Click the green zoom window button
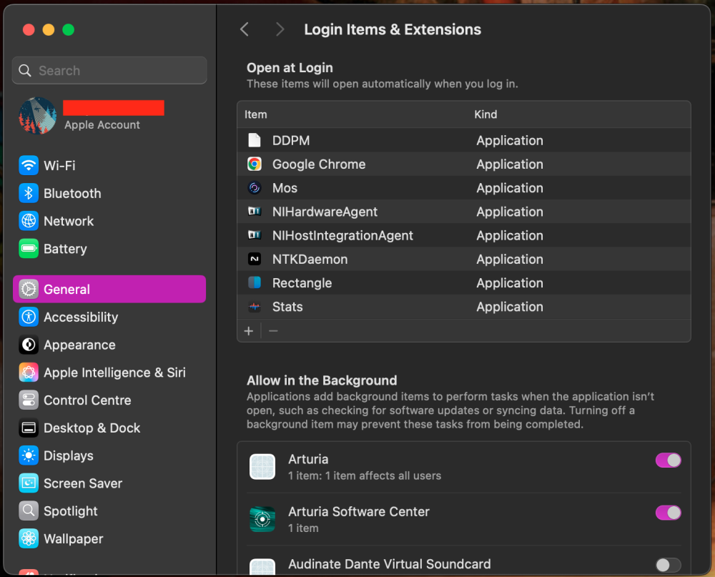Viewport: 715px width, 577px height. point(69,29)
